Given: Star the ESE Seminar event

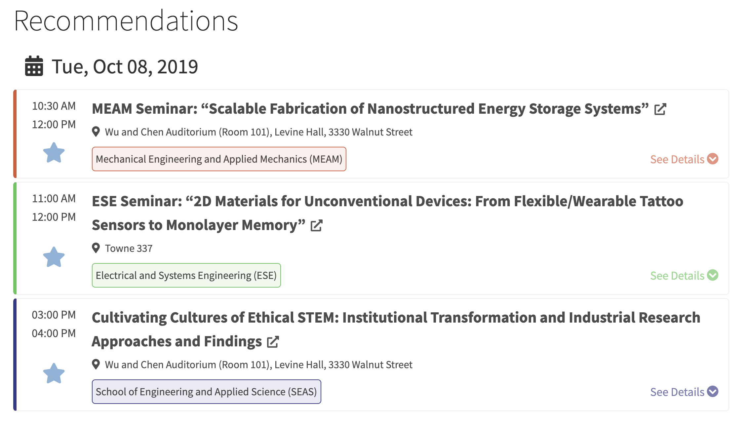Looking at the screenshot, I should tap(54, 257).
